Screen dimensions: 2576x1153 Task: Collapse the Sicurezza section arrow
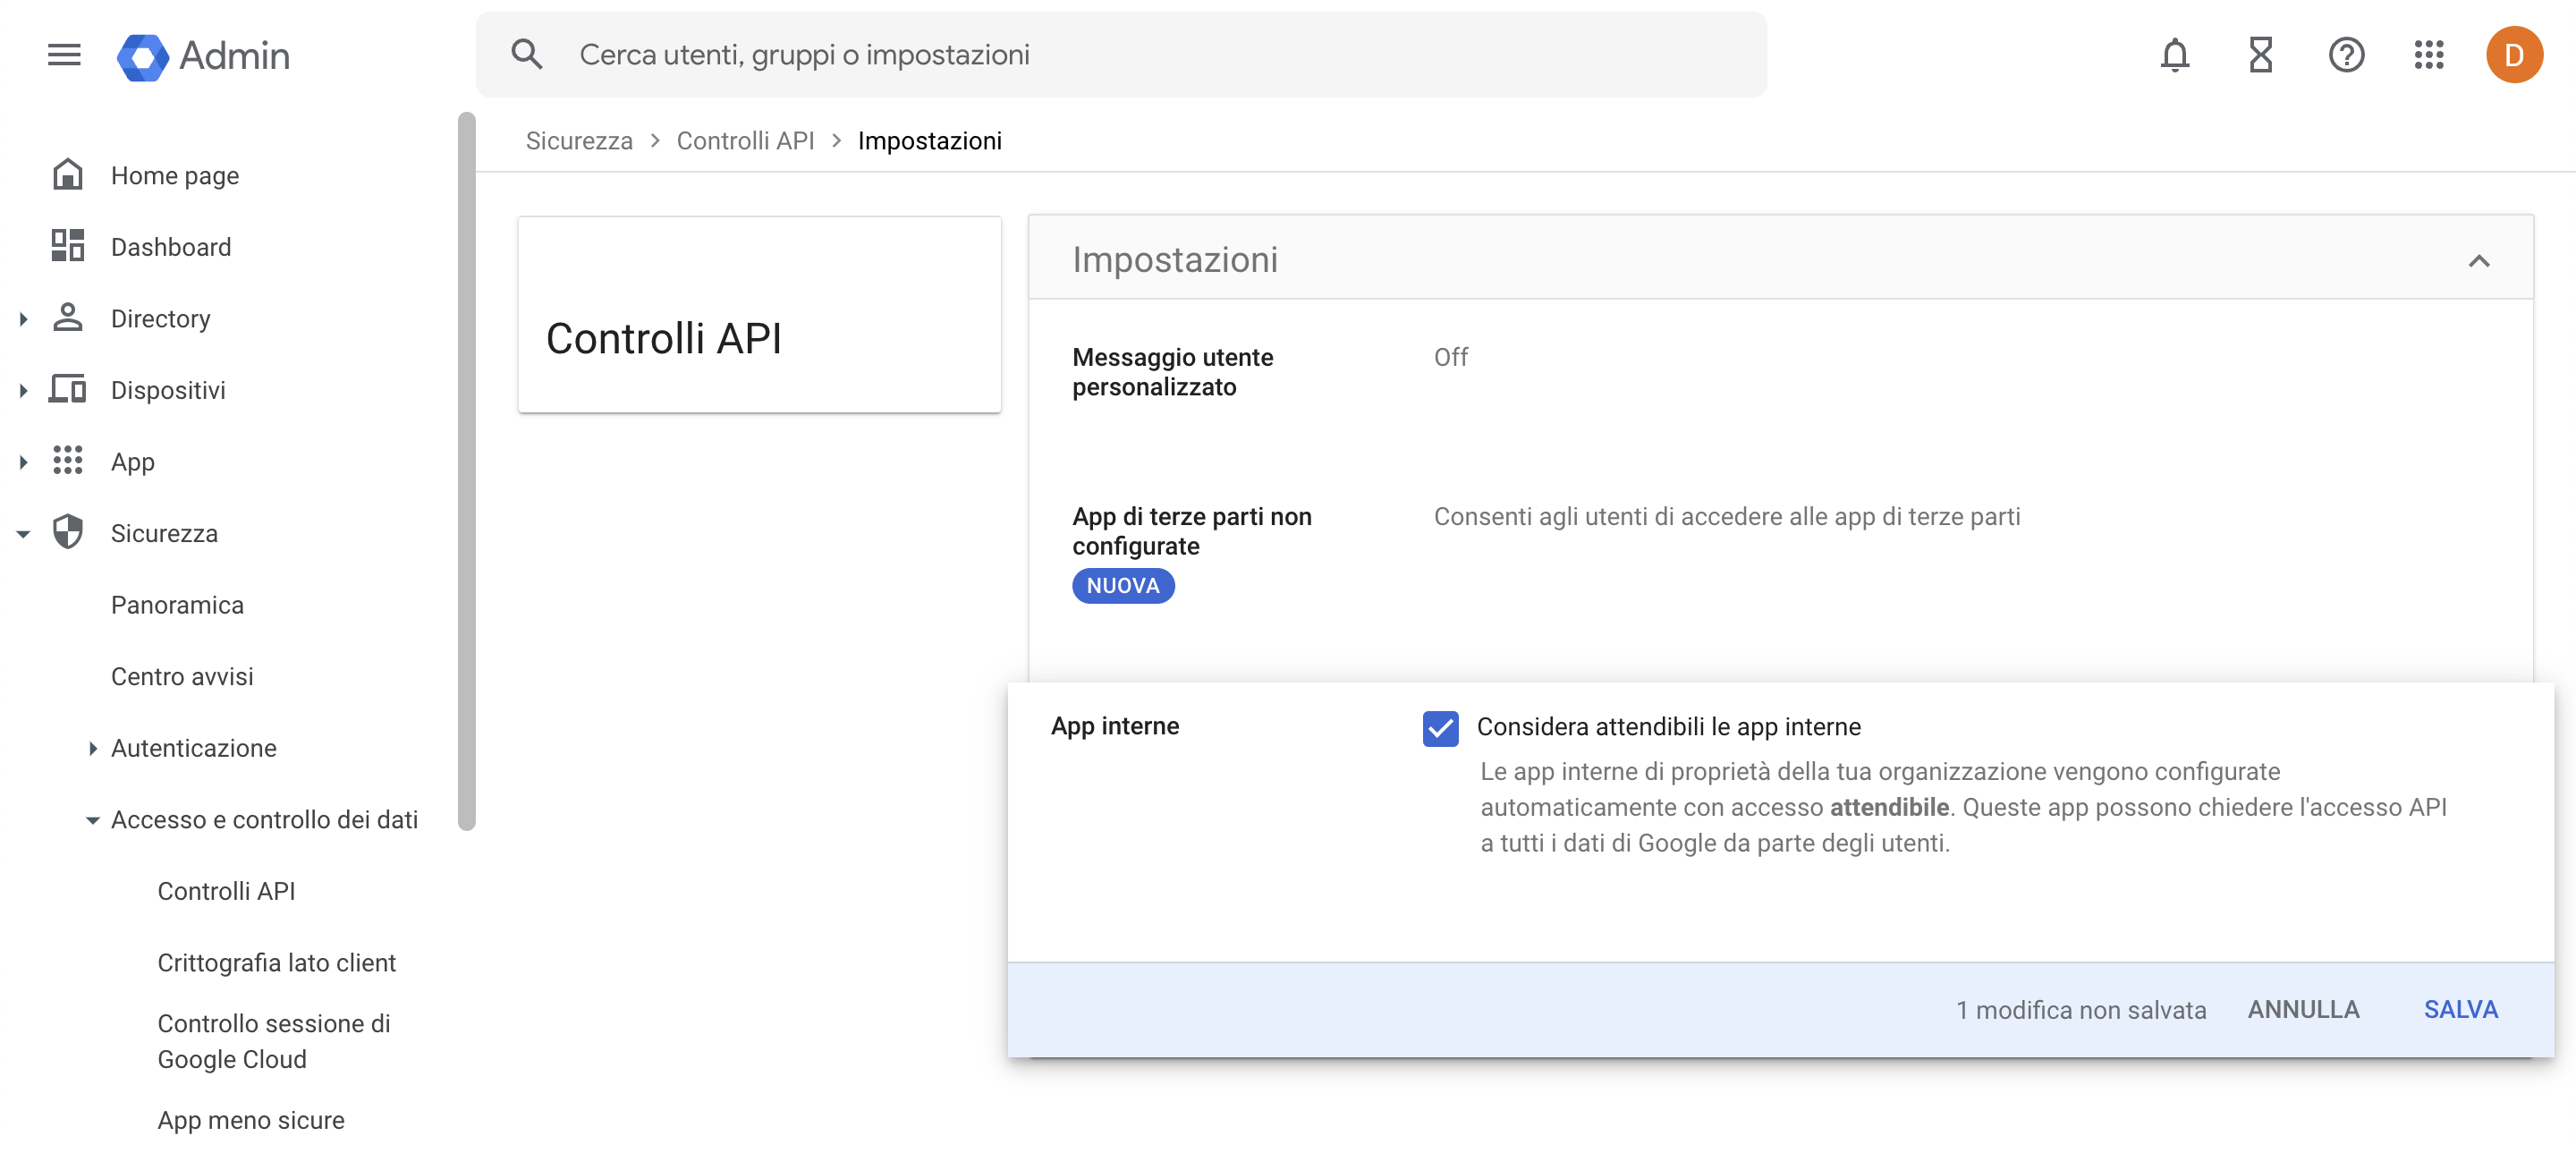23,534
